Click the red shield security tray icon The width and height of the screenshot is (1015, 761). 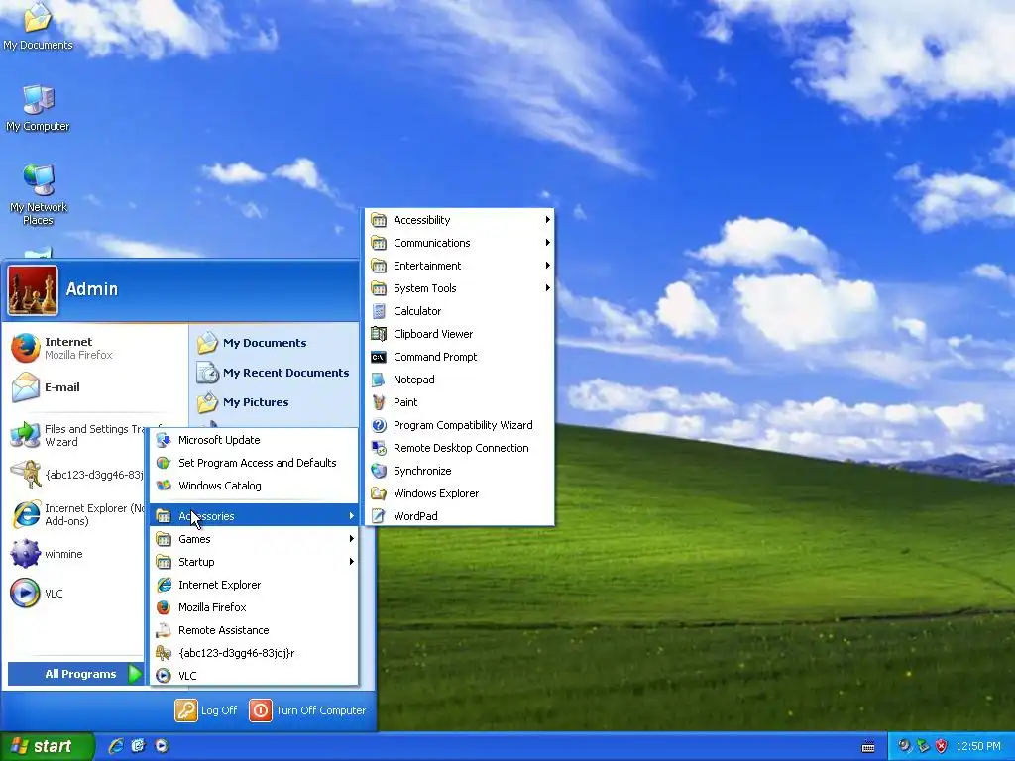[x=942, y=746]
